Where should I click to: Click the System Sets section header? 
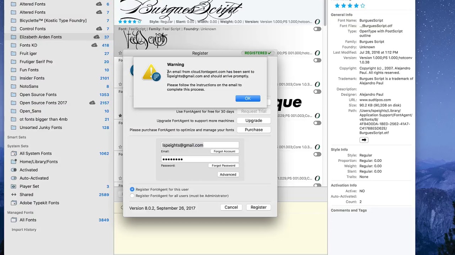[x=18, y=146]
